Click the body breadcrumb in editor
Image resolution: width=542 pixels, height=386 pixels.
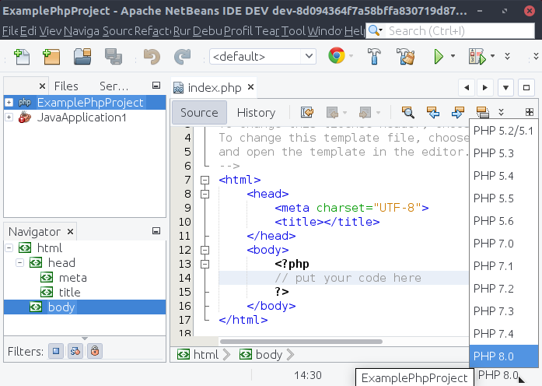coord(261,355)
